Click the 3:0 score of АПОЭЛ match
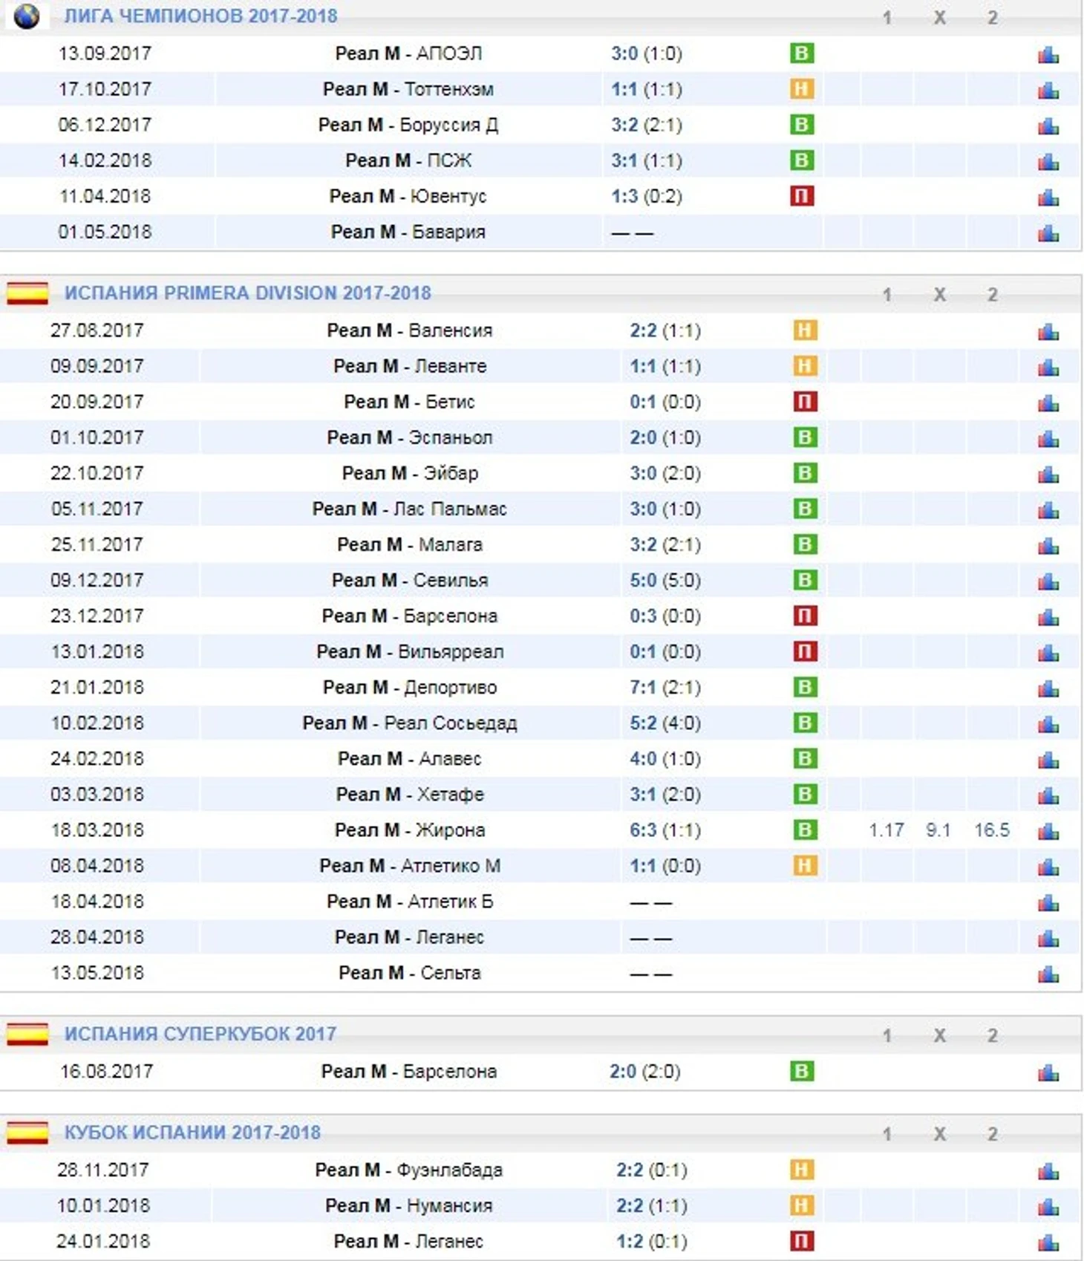 (624, 53)
